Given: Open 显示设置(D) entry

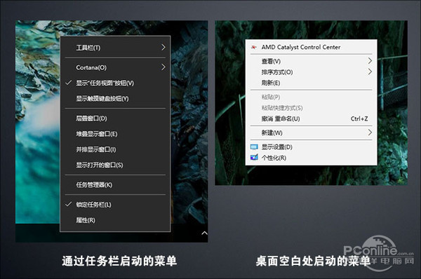Looking at the screenshot, I should tap(311, 147).
